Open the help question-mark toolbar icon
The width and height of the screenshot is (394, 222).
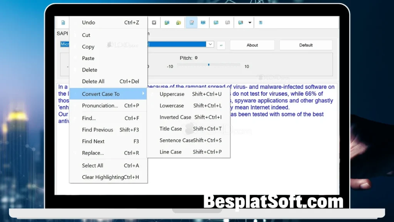pos(260,23)
